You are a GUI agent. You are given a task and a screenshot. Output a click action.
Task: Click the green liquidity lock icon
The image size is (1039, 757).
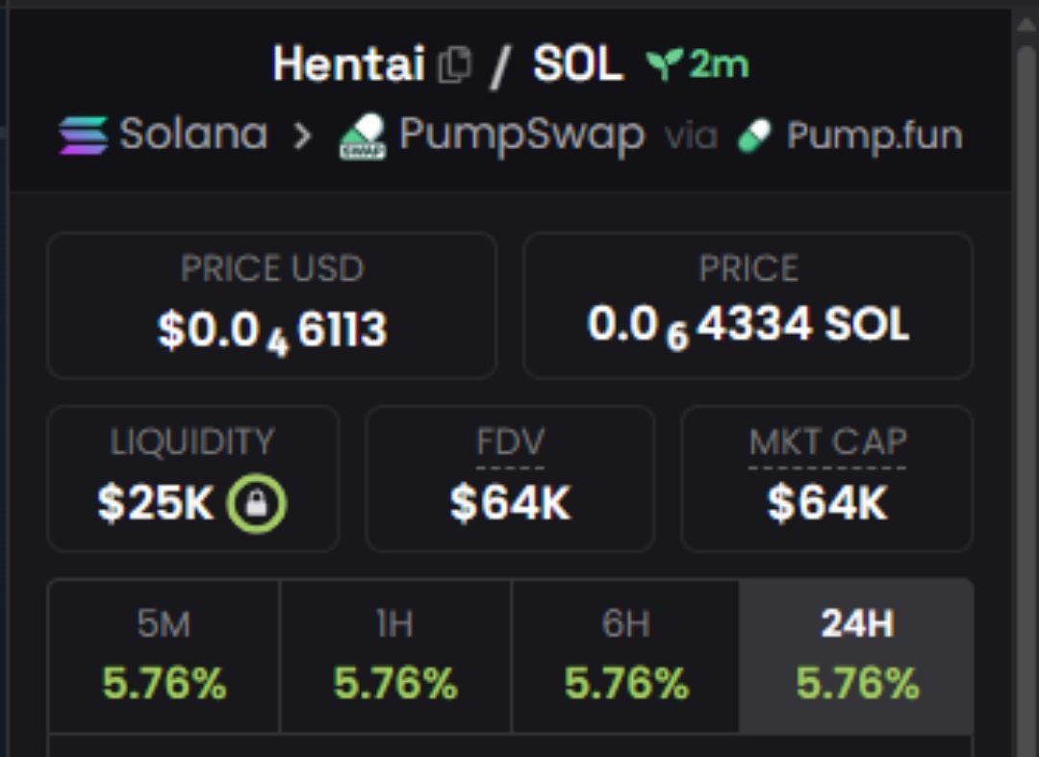257,504
